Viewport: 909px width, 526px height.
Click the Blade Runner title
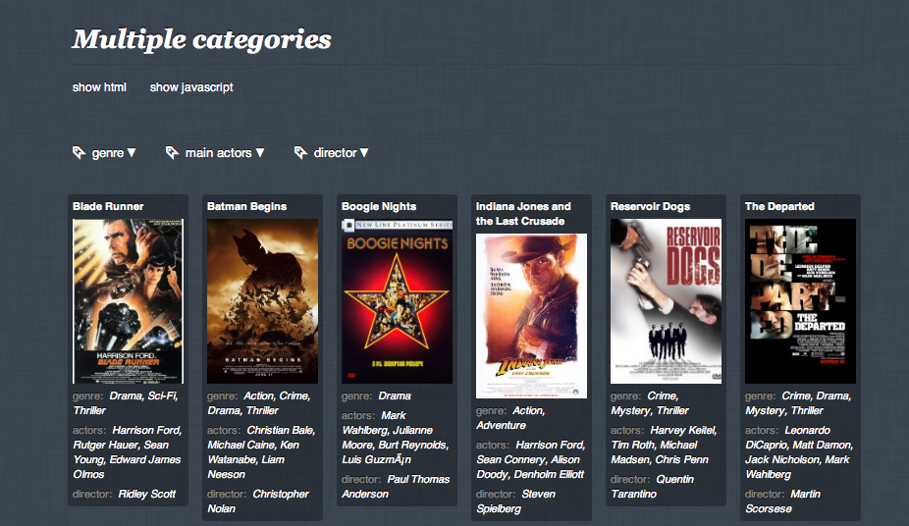(x=108, y=206)
